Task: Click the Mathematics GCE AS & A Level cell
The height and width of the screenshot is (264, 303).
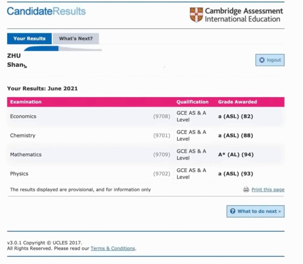Action: [191, 154]
